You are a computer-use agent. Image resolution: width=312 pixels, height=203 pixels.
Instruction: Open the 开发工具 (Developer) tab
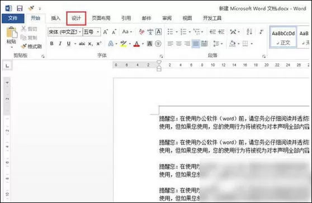[x=212, y=18]
